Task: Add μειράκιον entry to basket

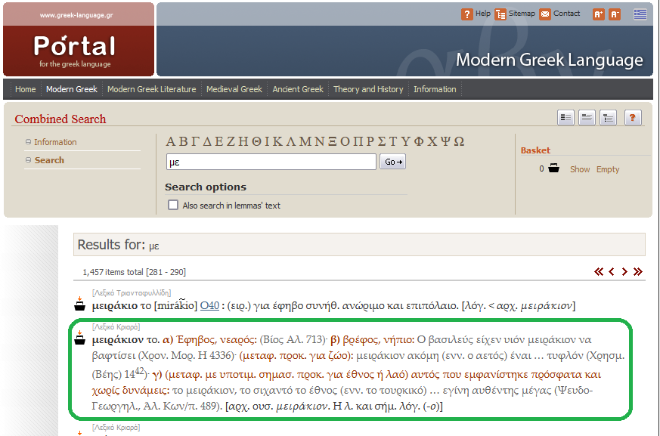Action: coord(79,338)
